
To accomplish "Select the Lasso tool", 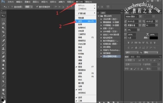I will [x=3, y=24].
